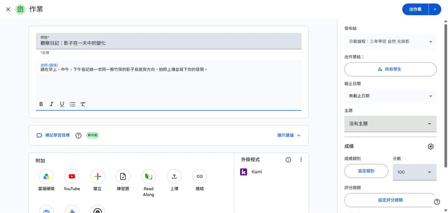Open the points dropdown showing 100
Screen dimensions: 448x213
pyautogui.click(x=414, y=172)
